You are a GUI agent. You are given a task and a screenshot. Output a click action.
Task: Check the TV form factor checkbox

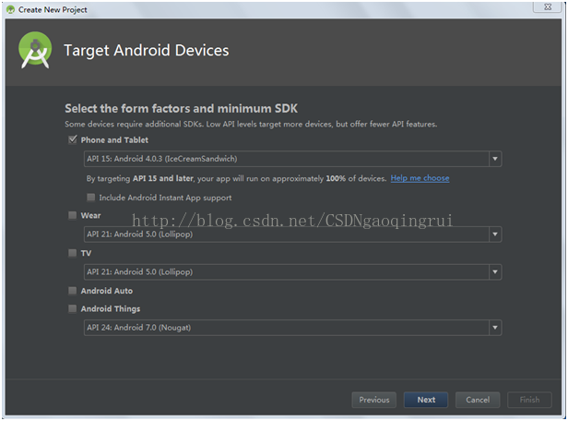[73, 253]
